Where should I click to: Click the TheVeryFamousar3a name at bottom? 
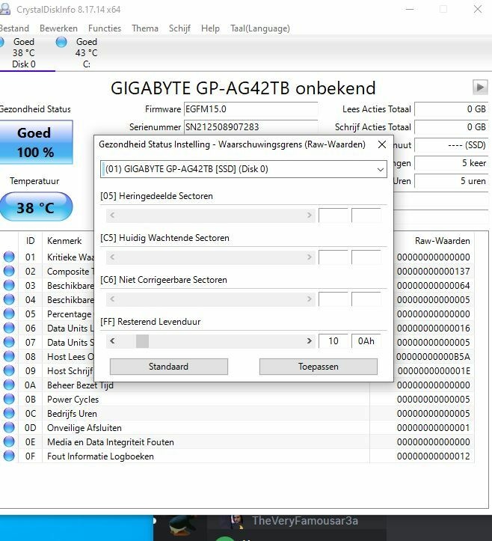[305, 521]
